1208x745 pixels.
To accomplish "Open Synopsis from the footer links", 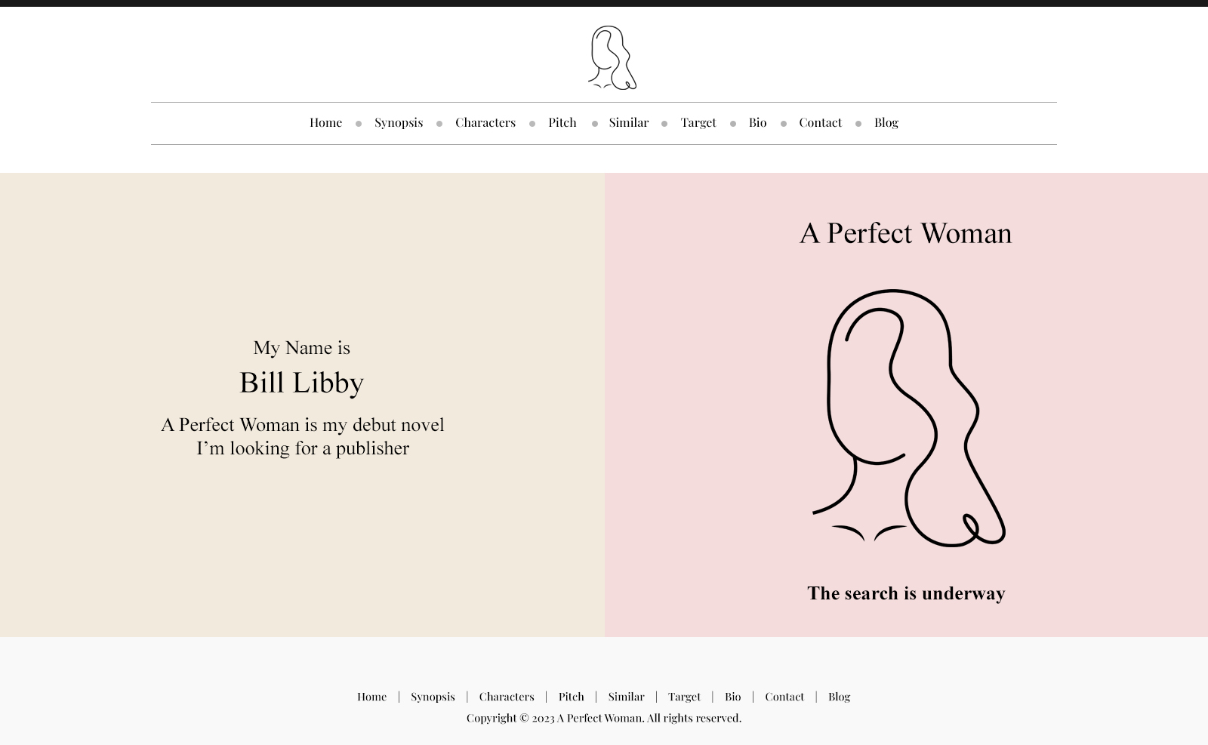I will (x=433, y=697).
